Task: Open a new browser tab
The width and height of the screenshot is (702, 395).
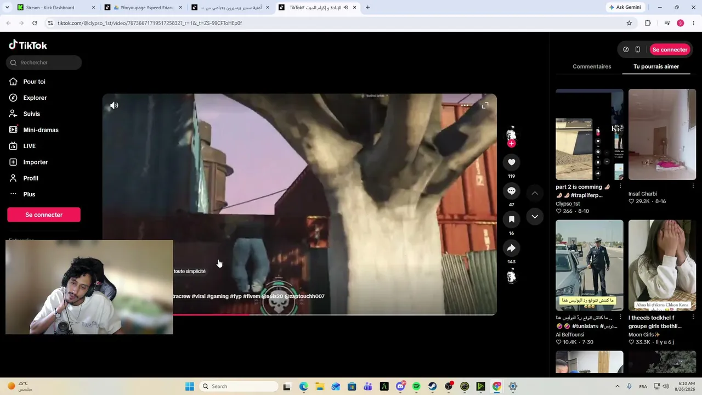Action: [367, 8]
